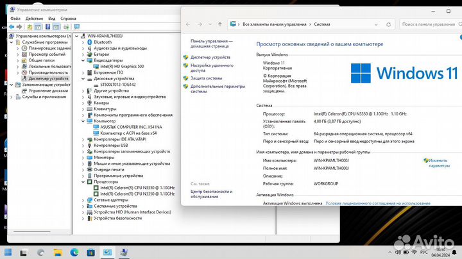Viewport: 462px width, 259px height.
Task: Select Общие папки in left tree
Action: pyautogui.click(x=42, y=60)
